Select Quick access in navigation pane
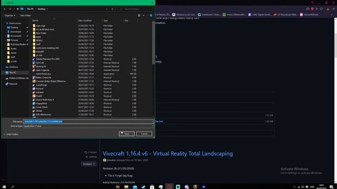This screenshot has height=189, width=337. [15, 23]
